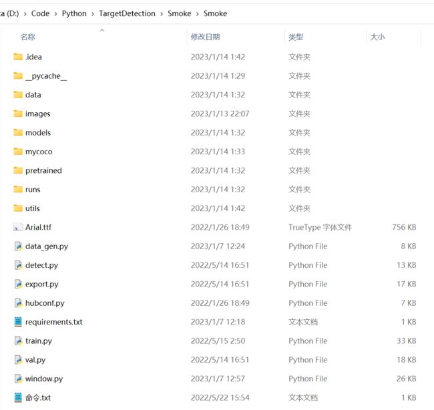Select the file name 'train.py'
Viewport: 434px width, 410px height.
(39, 341)
